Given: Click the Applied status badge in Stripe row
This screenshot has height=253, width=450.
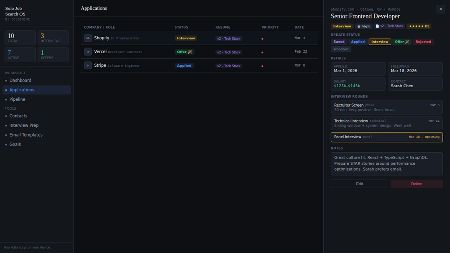Looking at the screenshot, I should click(184, 66).
